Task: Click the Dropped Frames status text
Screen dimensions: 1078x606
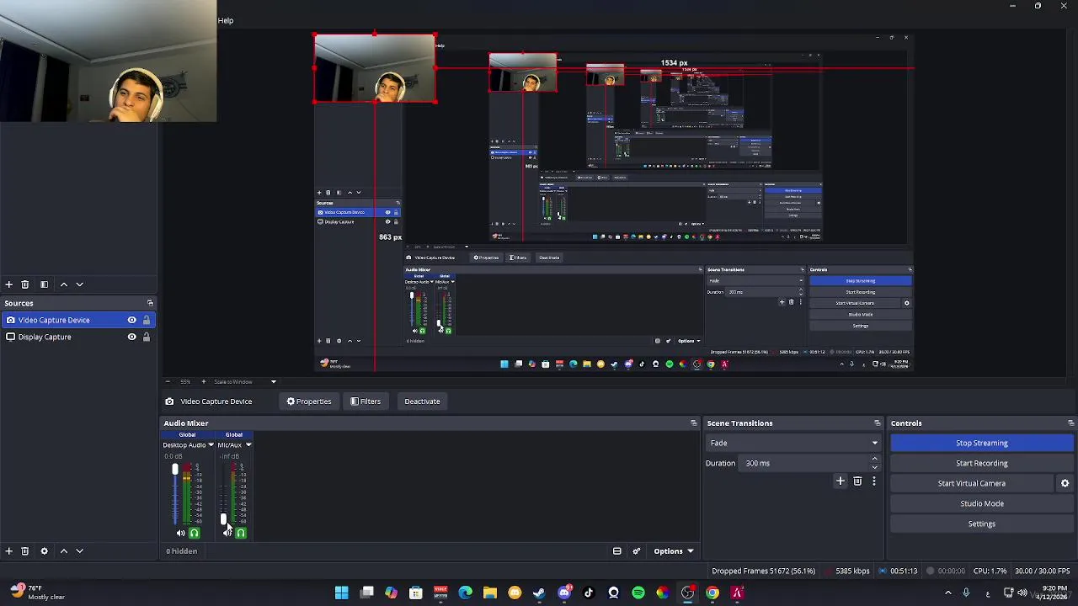Action: tap(763, 571)
